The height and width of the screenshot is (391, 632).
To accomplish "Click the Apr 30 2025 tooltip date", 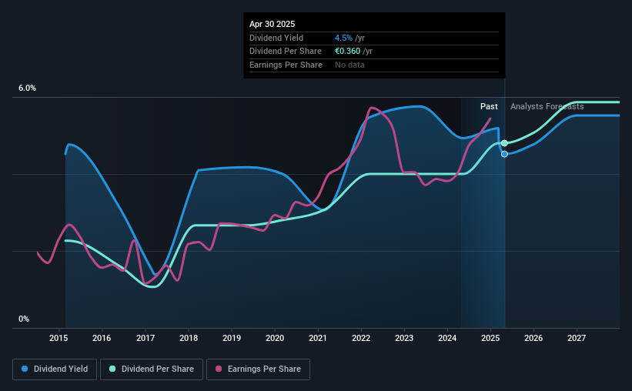I will pyautogui.click(x=272, y=24).
